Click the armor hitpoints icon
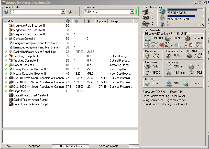The image size is (209, 149). click(x=168, y=38)
